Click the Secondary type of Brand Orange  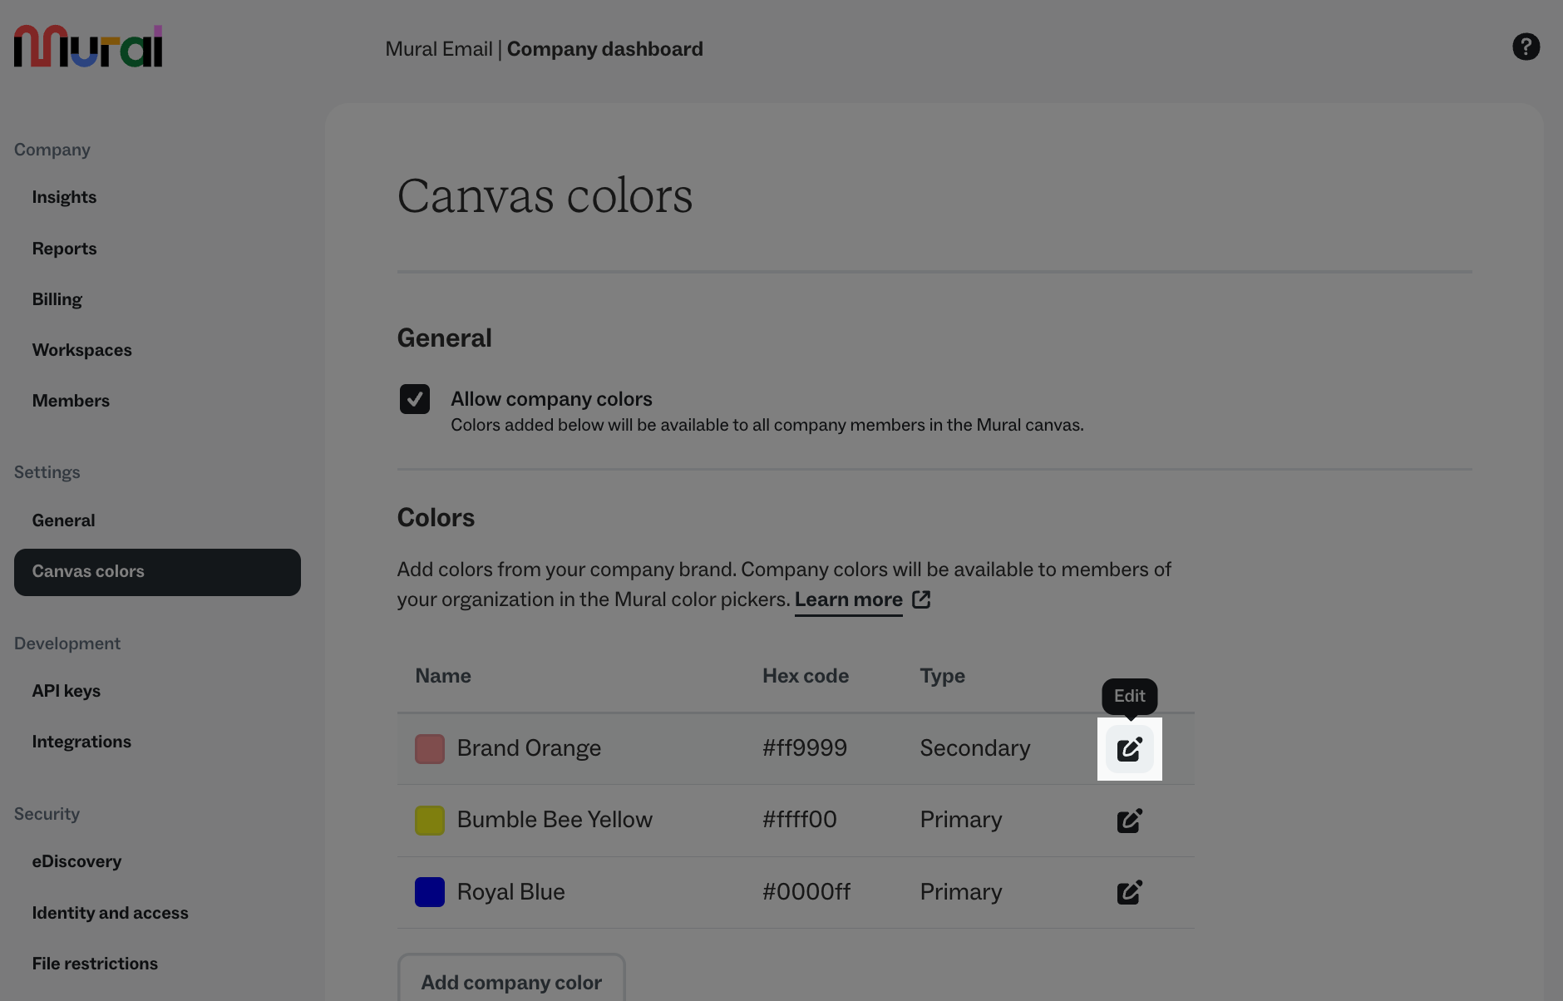tap(974, 748)
